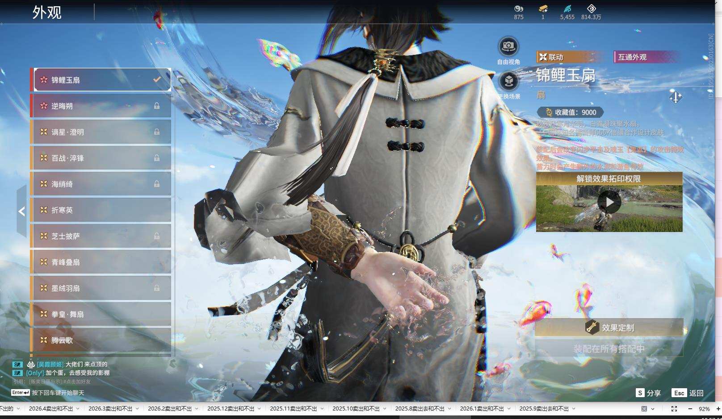The width and height of the screenshot is (722, 419).
Task: Toggle spreadsheet full screen icon
Action: [674, 409]
